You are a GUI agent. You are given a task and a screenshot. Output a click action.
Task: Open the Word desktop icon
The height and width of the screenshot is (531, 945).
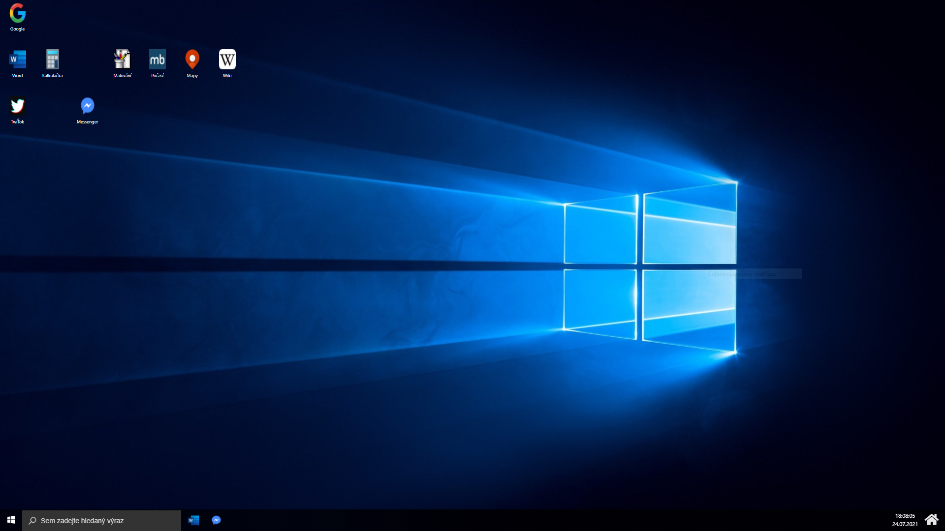[17, 63]
